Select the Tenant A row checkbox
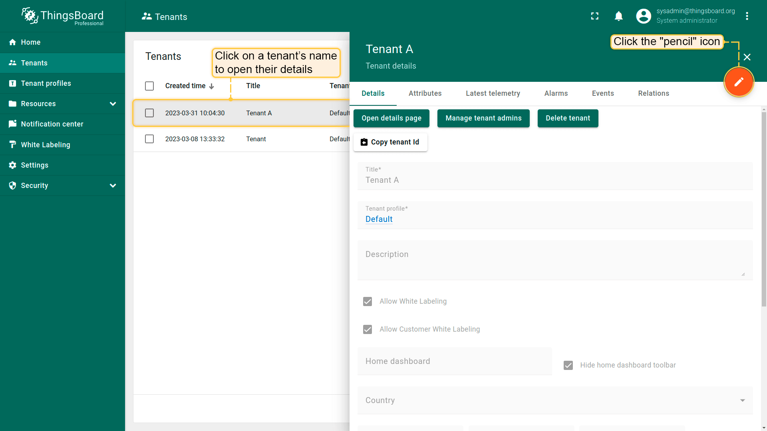 (149, 113)
